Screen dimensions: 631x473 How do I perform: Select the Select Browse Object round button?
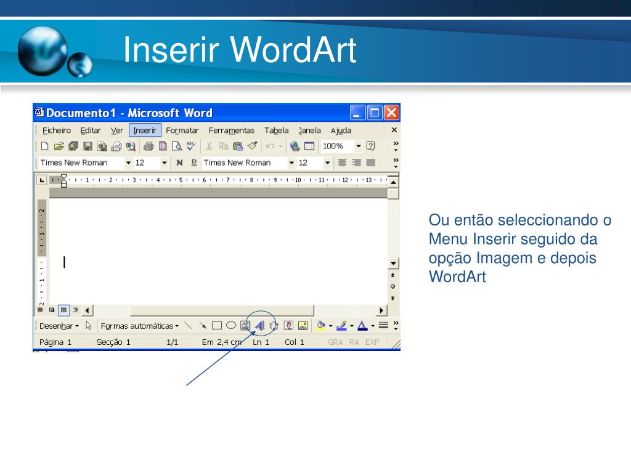click(393, 286)
